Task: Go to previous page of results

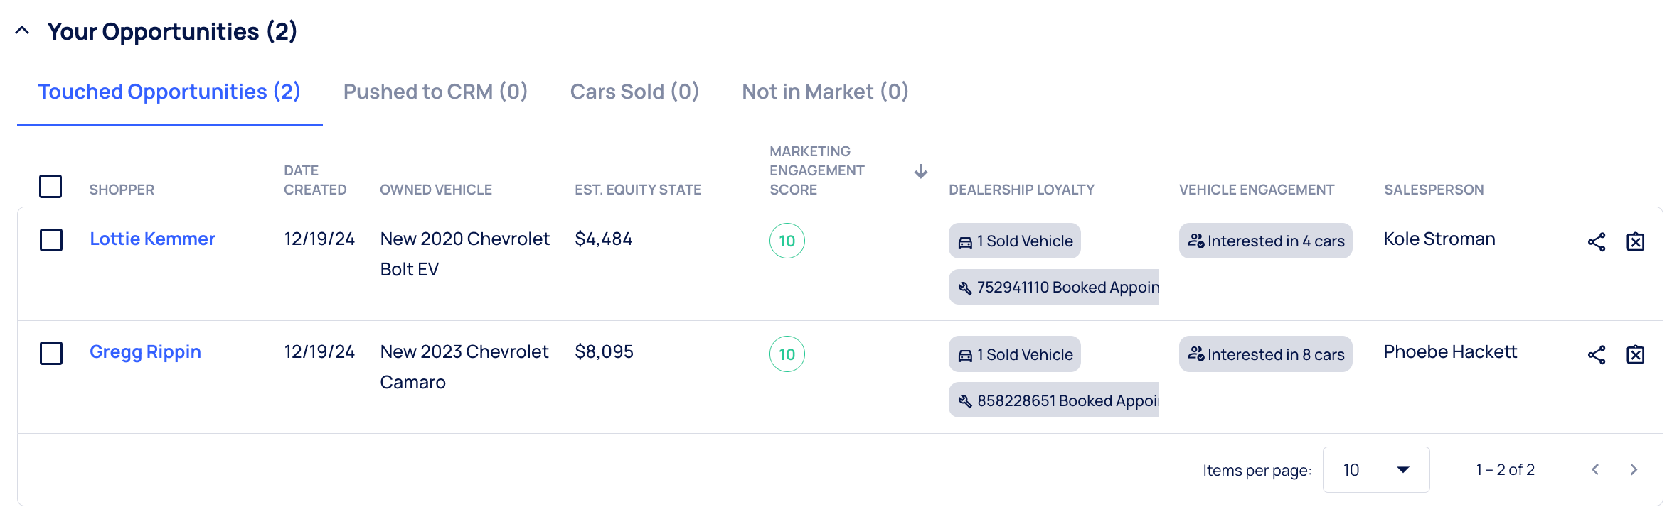Action: click(x=1595, y=470)
